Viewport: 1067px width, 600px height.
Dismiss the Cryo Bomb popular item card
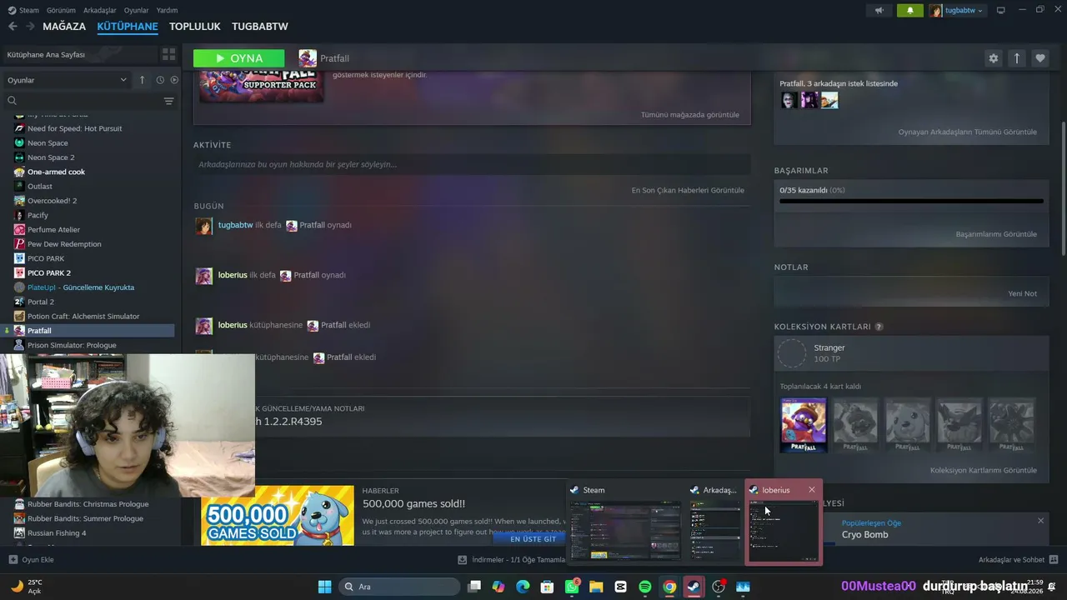coord(1040,521)
